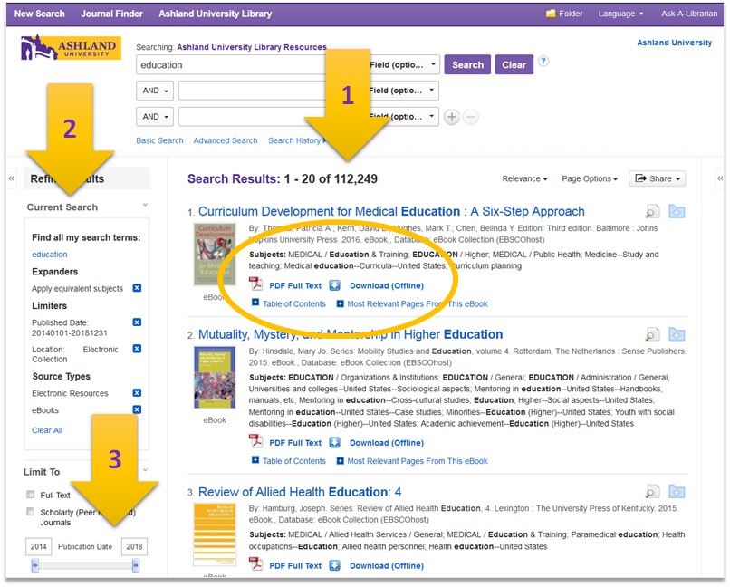Screen dimensions: 730x587
Task: Open Ashland University Library menu item
Action: pyautogui.click(x=215, y=14)
